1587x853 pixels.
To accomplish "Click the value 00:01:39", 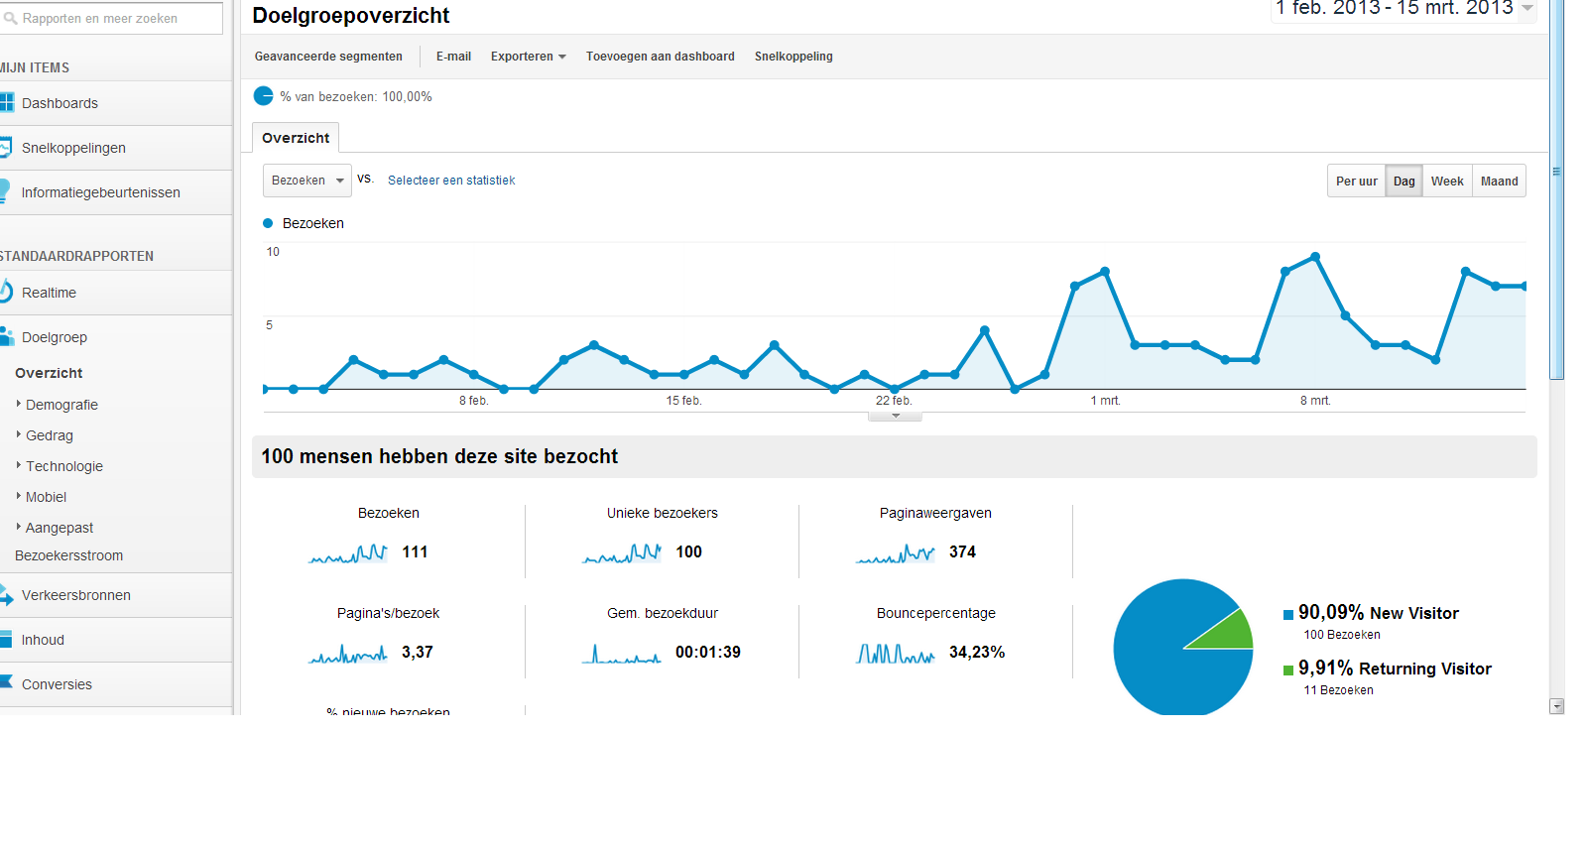I will coord(708,652).
